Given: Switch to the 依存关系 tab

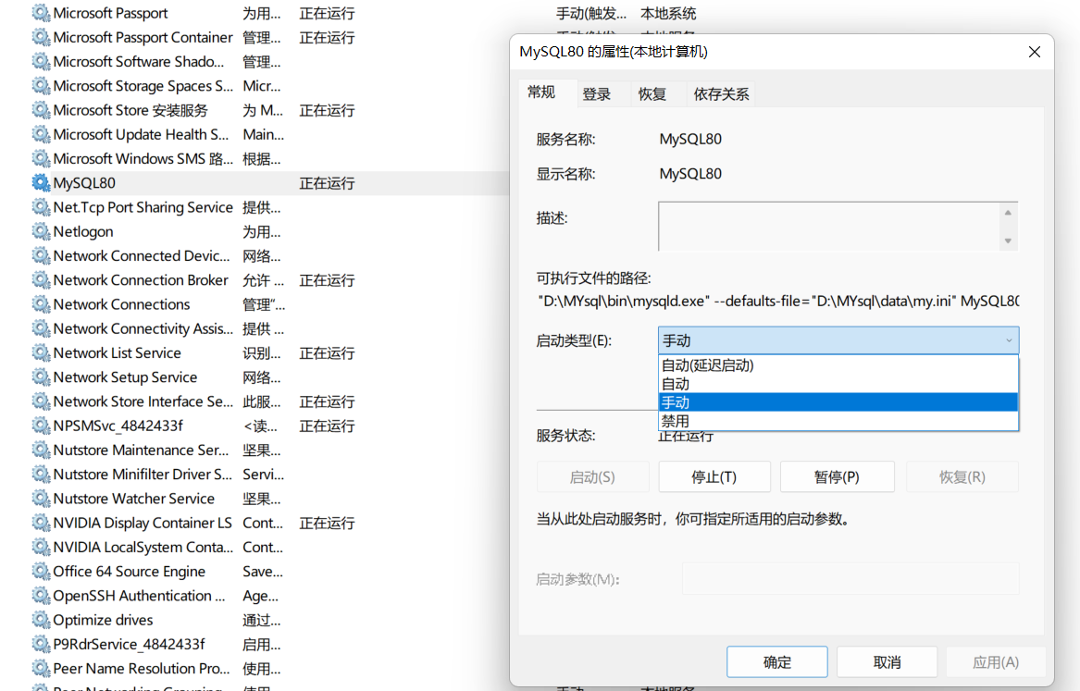Looking at the screenshot, I should coord(721,94).
